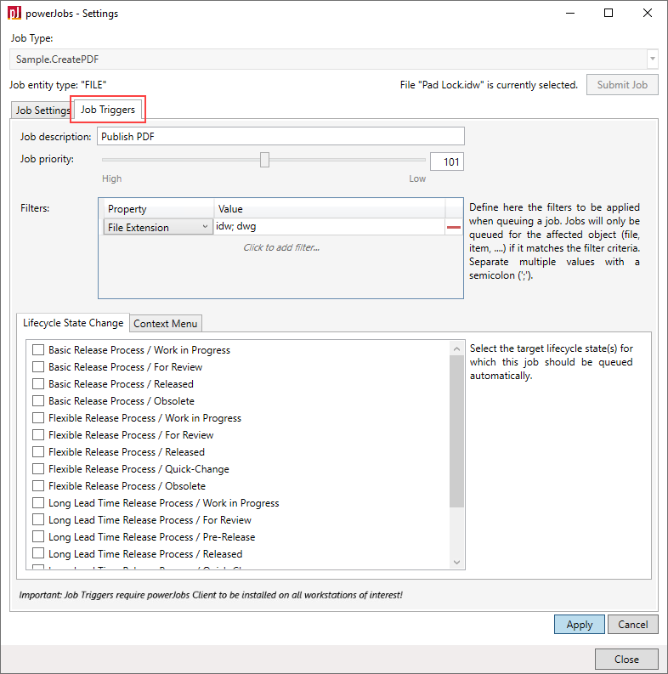The image size is (668, 674).
Task: Click the Job priority value box
Action: coord(447,162)
